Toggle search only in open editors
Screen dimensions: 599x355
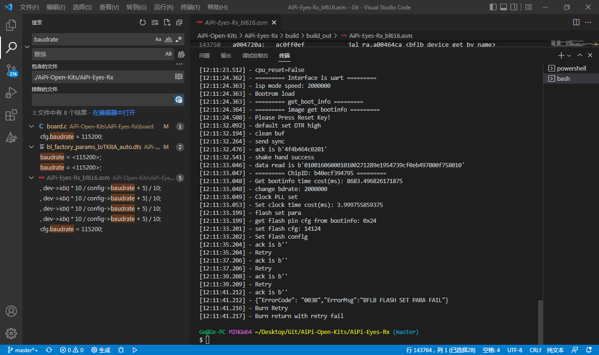click(178, 77)
